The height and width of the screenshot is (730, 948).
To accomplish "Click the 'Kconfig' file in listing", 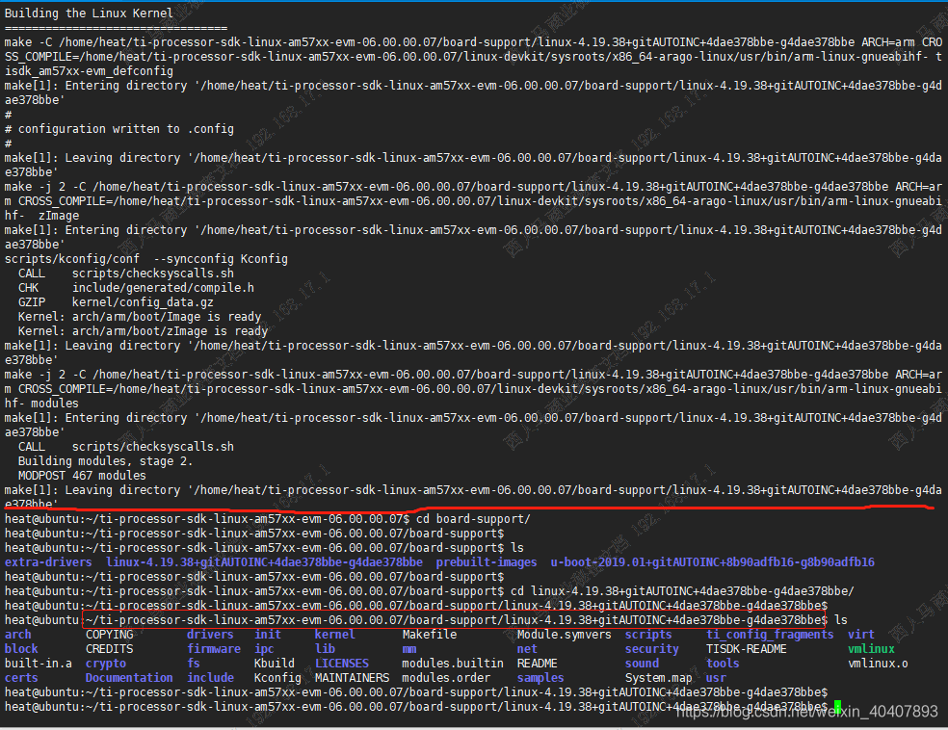I will tap(278, 678).
